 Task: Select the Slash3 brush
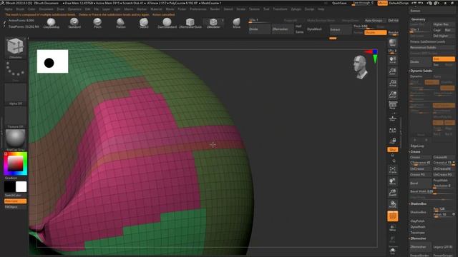(x=144, y=23)
